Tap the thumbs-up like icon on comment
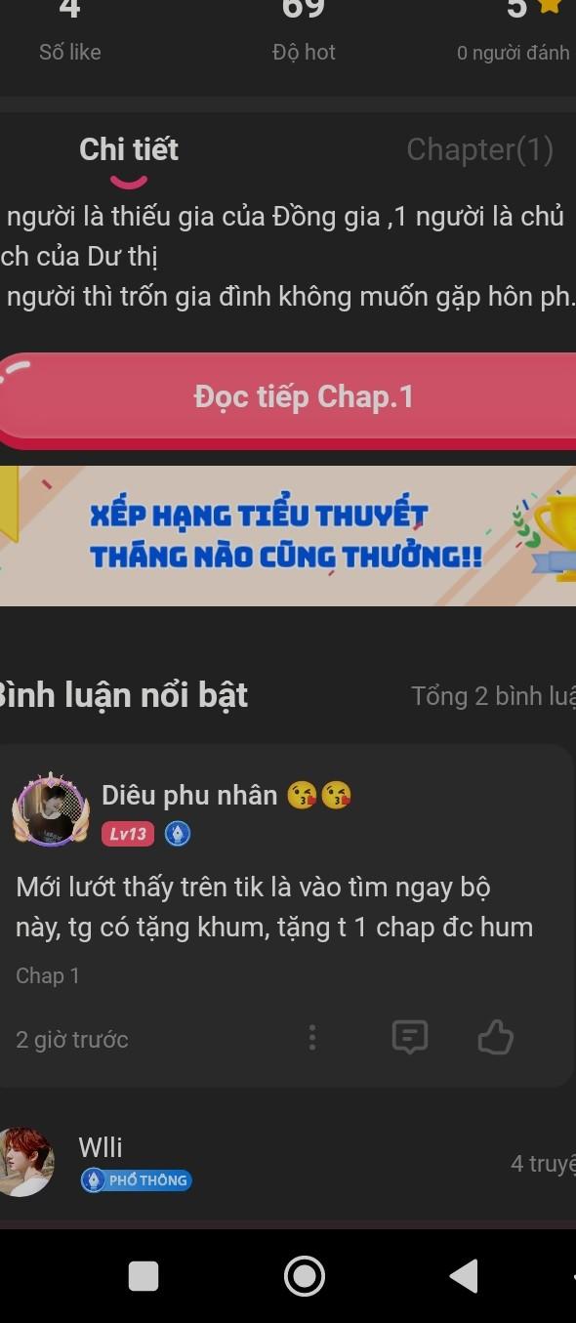Screen dimensions: 576x1323 [496, 1037]
